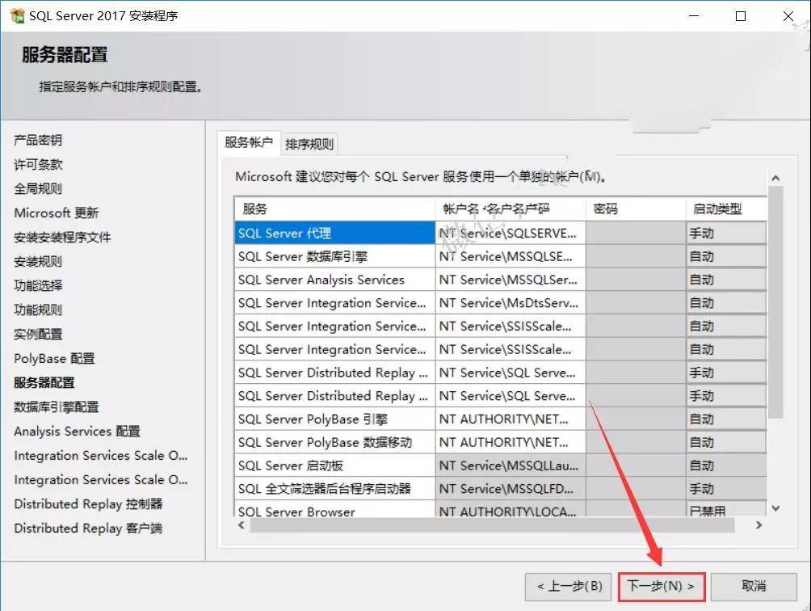This screenshot has height=611, width=811.
Task: Click the horizontal scrollbar thumb
Action: tap(493, 525)
